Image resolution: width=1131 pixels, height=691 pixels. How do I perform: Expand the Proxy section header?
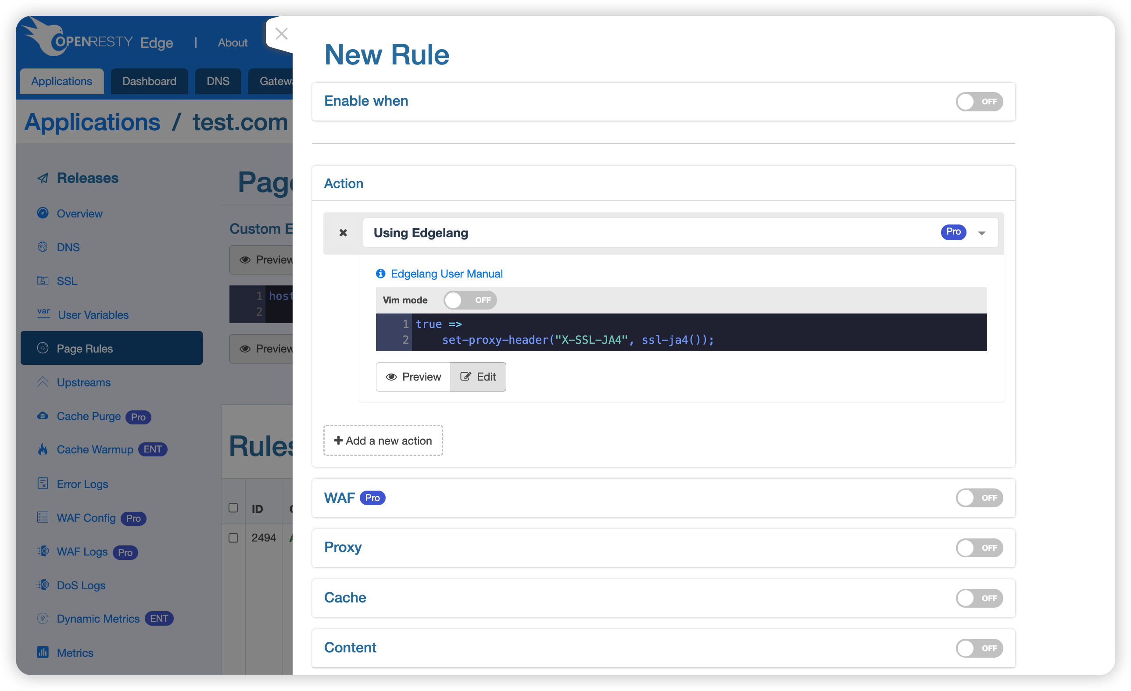point(343,547)
